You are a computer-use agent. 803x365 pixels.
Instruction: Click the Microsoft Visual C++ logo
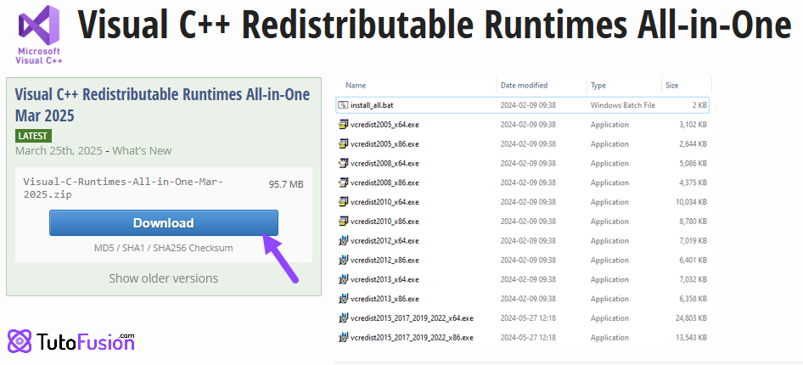tap(39, 35)
